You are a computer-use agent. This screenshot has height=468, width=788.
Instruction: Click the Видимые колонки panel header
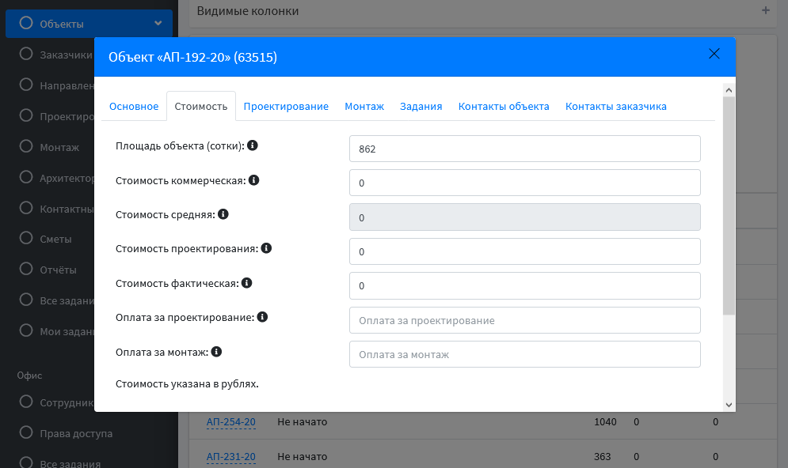(483, 11)
